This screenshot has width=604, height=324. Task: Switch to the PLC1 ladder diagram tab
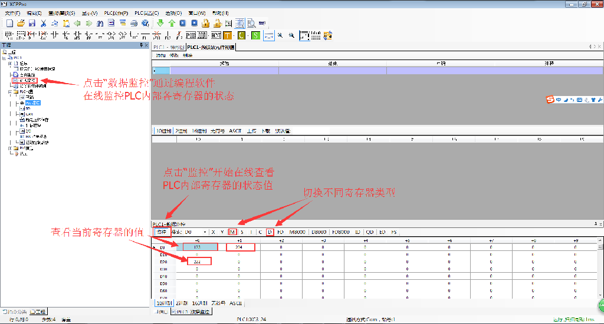point(169,47)
